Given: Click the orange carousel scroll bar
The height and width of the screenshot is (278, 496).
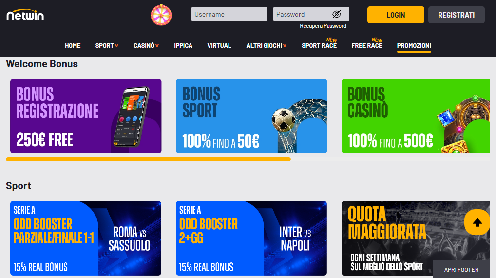Looking at the screenshot, I should pos(148,159).
